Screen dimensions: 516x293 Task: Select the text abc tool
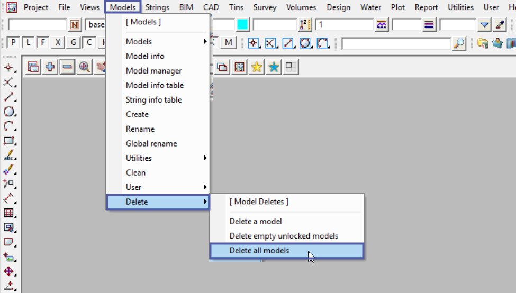[x=8, y=156]
